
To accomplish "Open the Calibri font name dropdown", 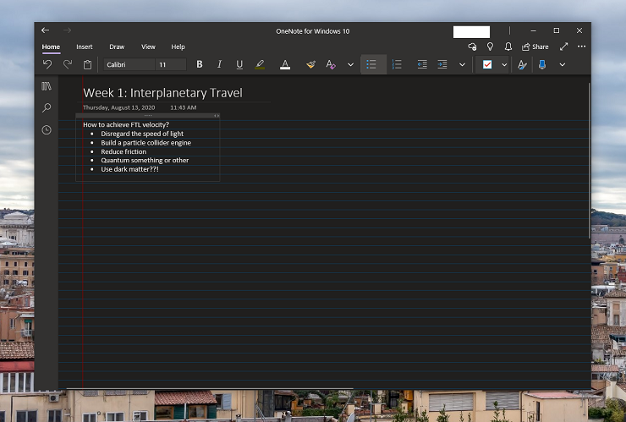I will [x=129, y=64].
